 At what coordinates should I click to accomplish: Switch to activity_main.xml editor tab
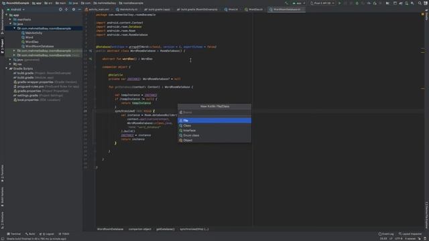click(x=99, y=9)
